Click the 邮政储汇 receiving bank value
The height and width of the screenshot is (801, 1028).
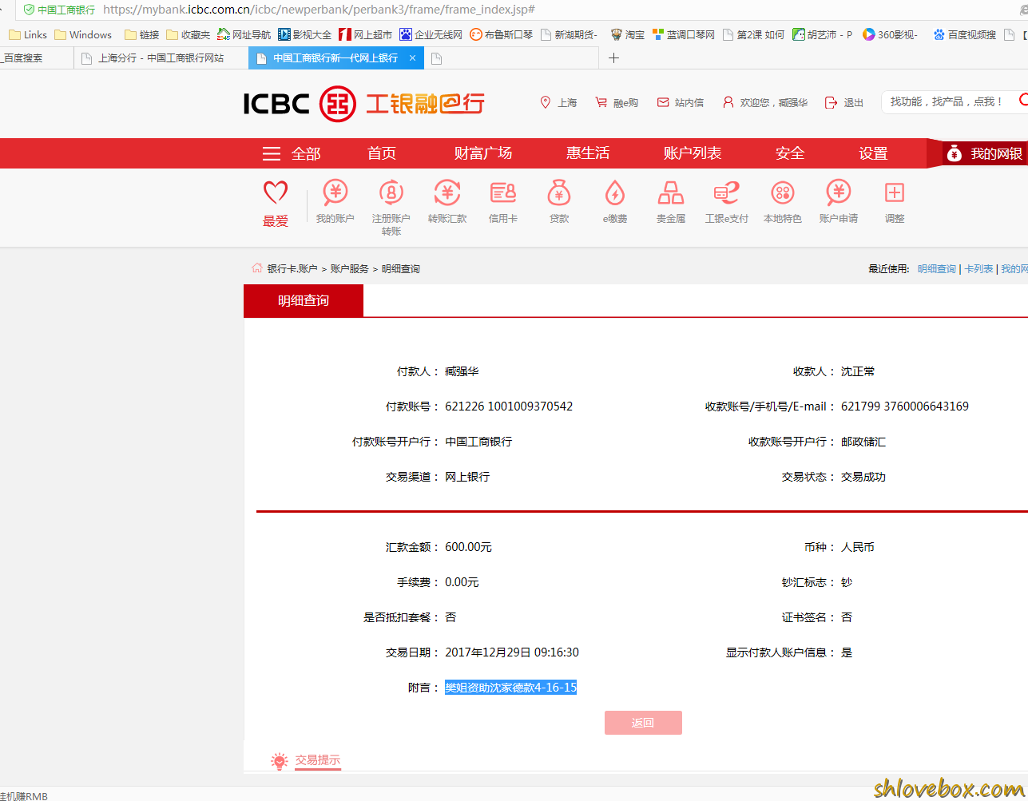click(863, 442)
